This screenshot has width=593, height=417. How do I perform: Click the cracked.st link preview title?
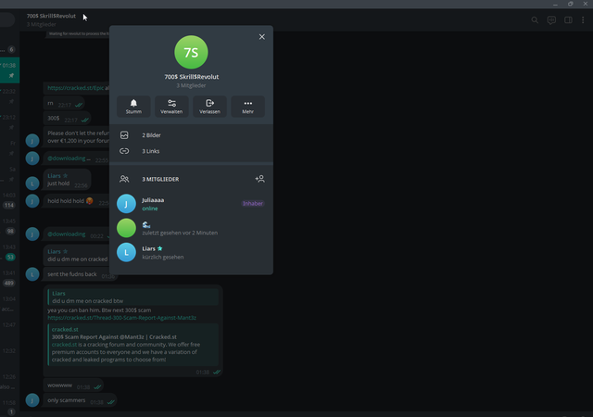(x=114, y=336)
